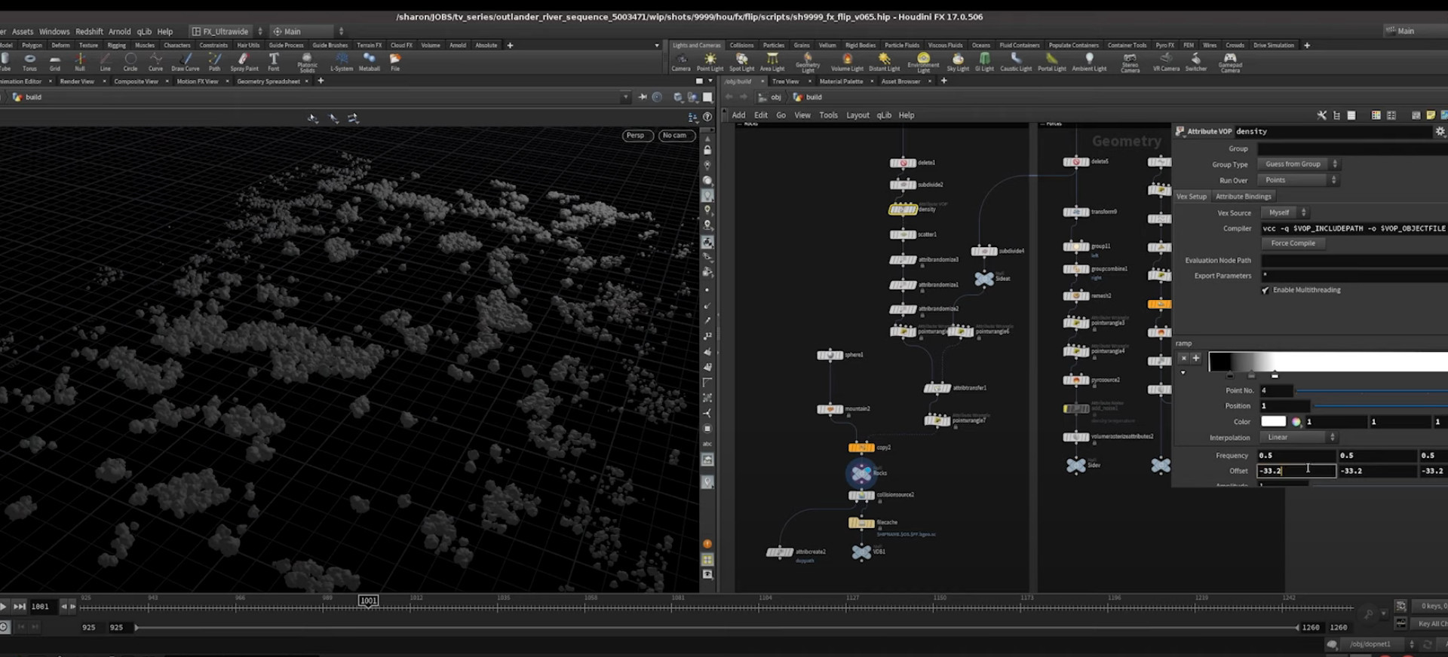
Task: Add an Environment Light from the shelf
Action: pyautogui.click(x=923, y=63)
